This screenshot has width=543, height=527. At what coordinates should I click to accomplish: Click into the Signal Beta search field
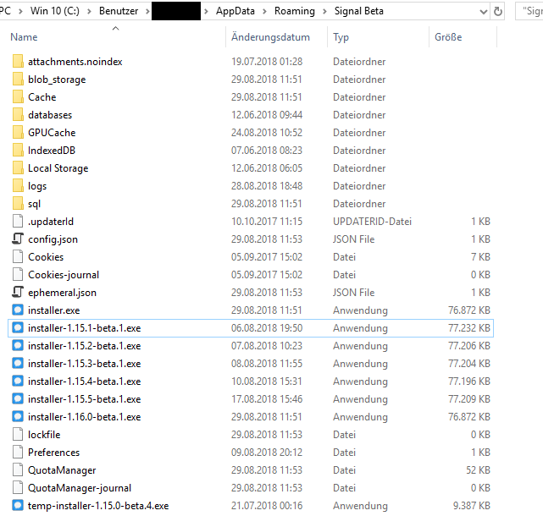pos(529,11)
